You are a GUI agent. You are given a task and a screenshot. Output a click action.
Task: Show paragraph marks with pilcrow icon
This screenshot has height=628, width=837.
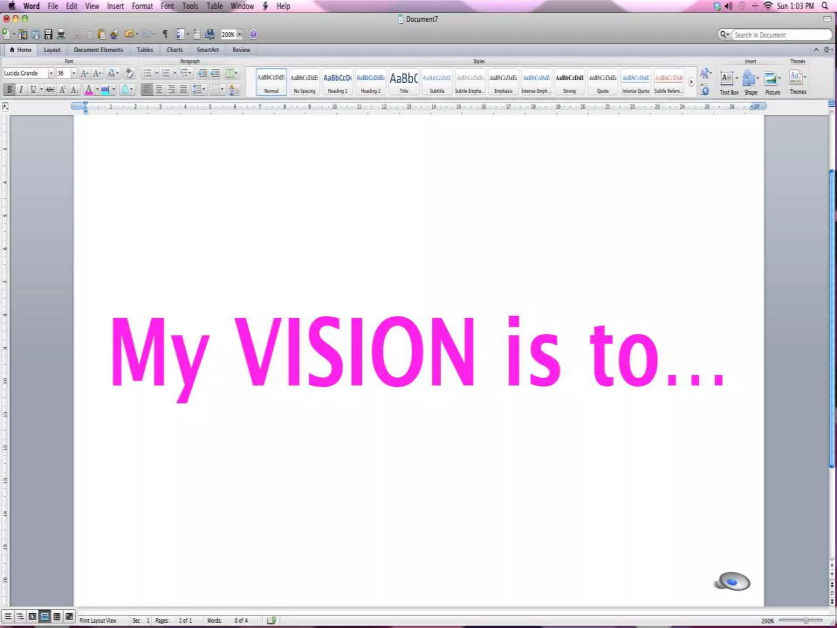coord(165,34)
